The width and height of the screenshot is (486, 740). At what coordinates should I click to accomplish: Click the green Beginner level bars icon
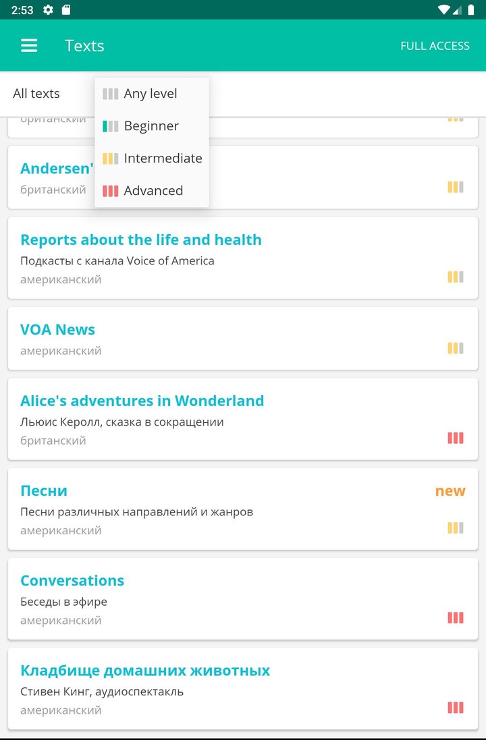(110, 126)
